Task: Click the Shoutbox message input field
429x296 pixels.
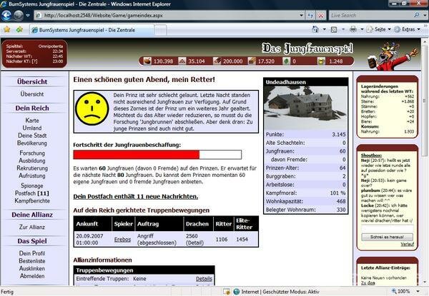Action: 387,228
